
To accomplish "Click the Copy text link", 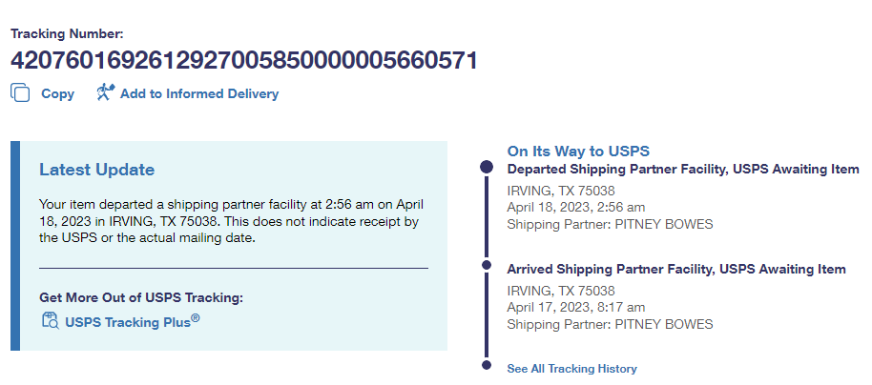I will (57, 94).
